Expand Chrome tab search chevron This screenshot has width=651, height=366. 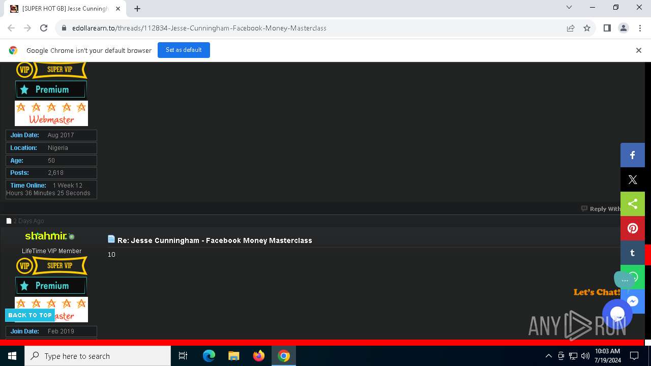569,8
